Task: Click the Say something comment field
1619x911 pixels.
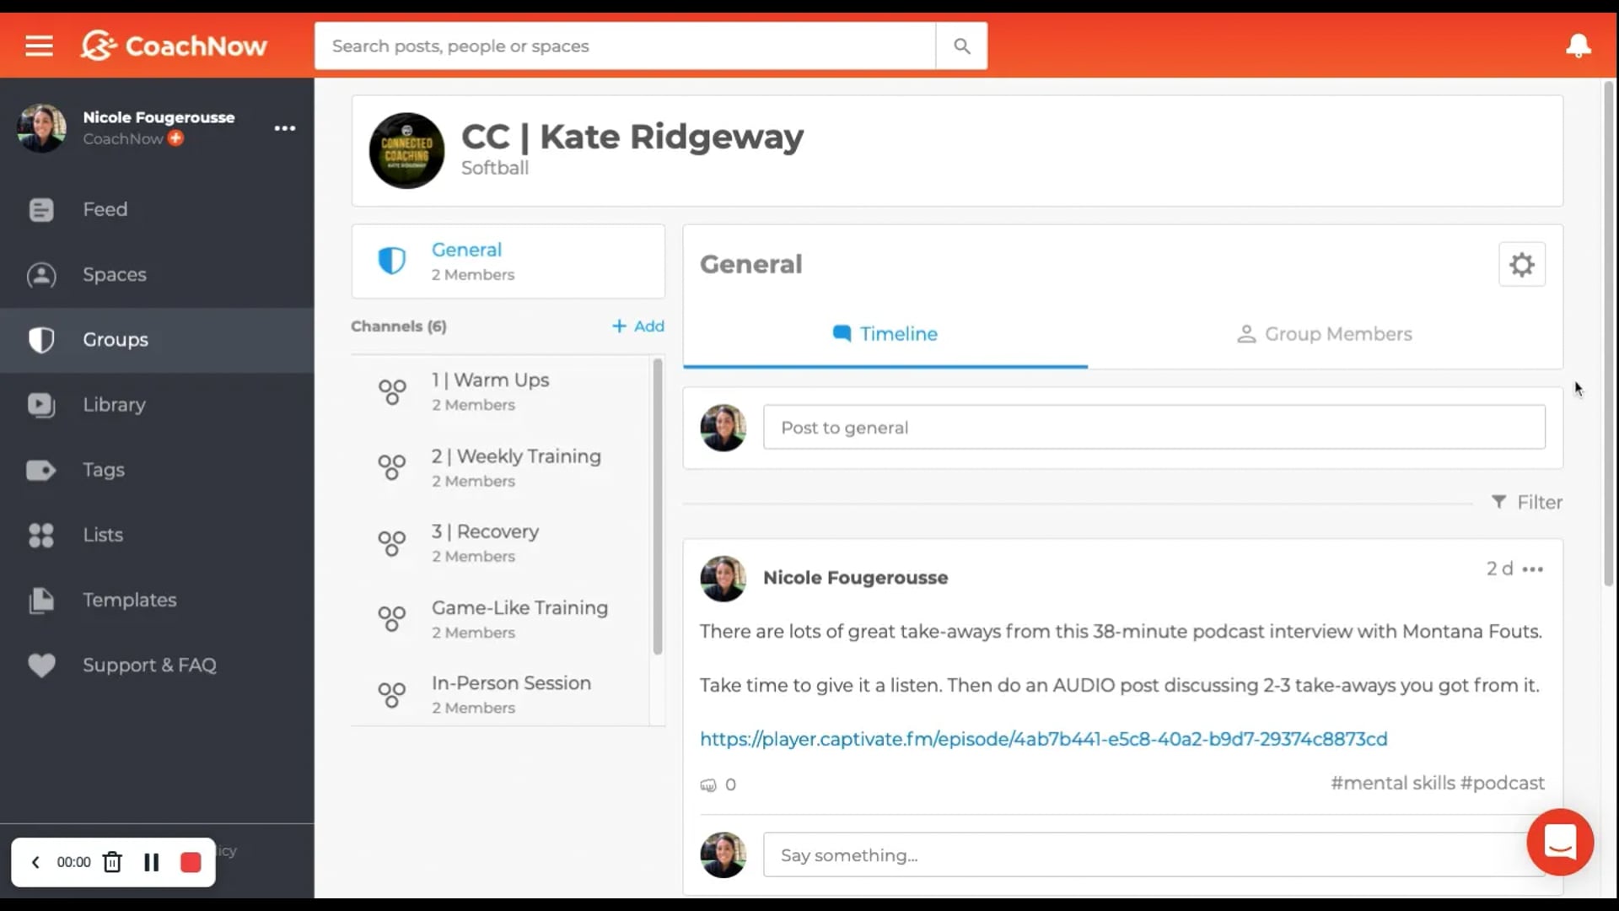Action: tap(1154, 855)
